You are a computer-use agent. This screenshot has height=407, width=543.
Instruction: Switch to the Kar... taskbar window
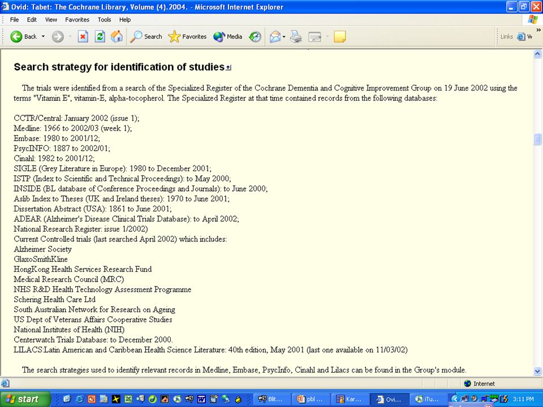[350, 399]
